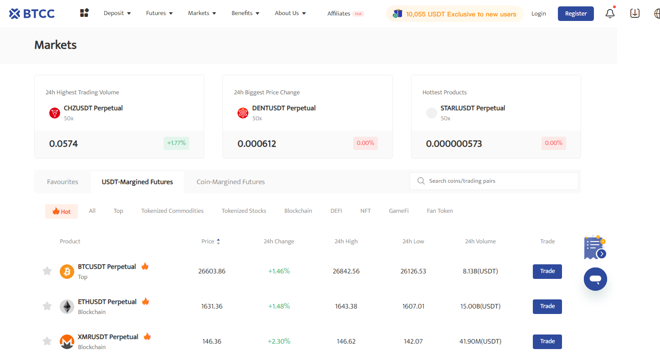Screen dimensions: 660x355
Task: Open the CHZUSDT Perpetual card
Action: pos(119,117)
